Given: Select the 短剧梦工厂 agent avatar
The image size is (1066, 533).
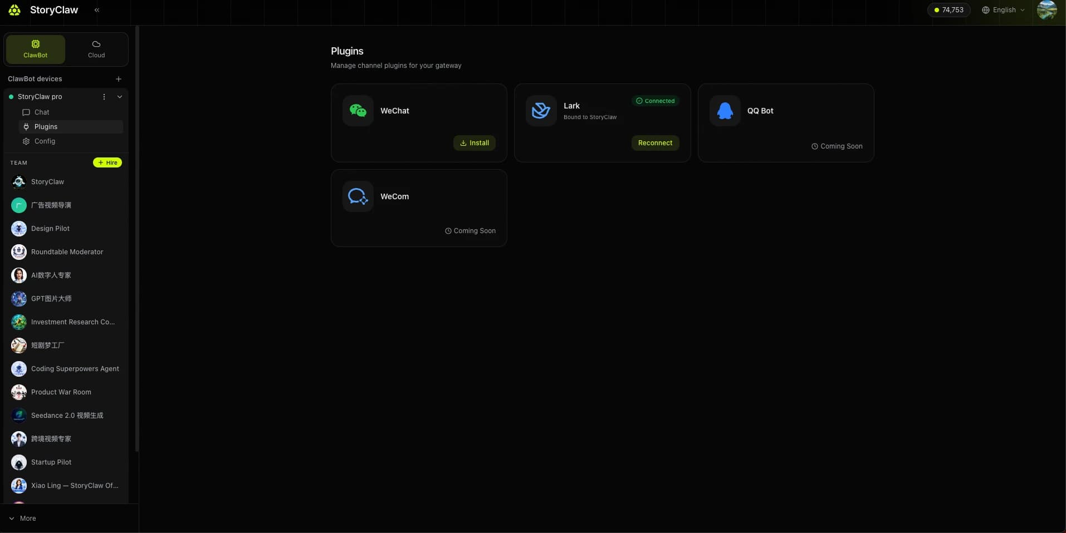Looking at the screenshot, I should click(x=19, y=346).
